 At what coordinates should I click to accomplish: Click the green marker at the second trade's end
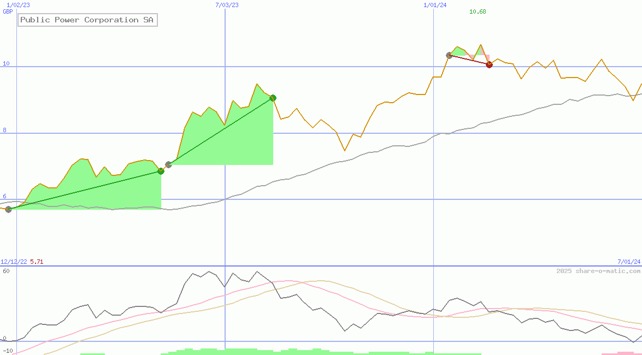click(273, 98)
